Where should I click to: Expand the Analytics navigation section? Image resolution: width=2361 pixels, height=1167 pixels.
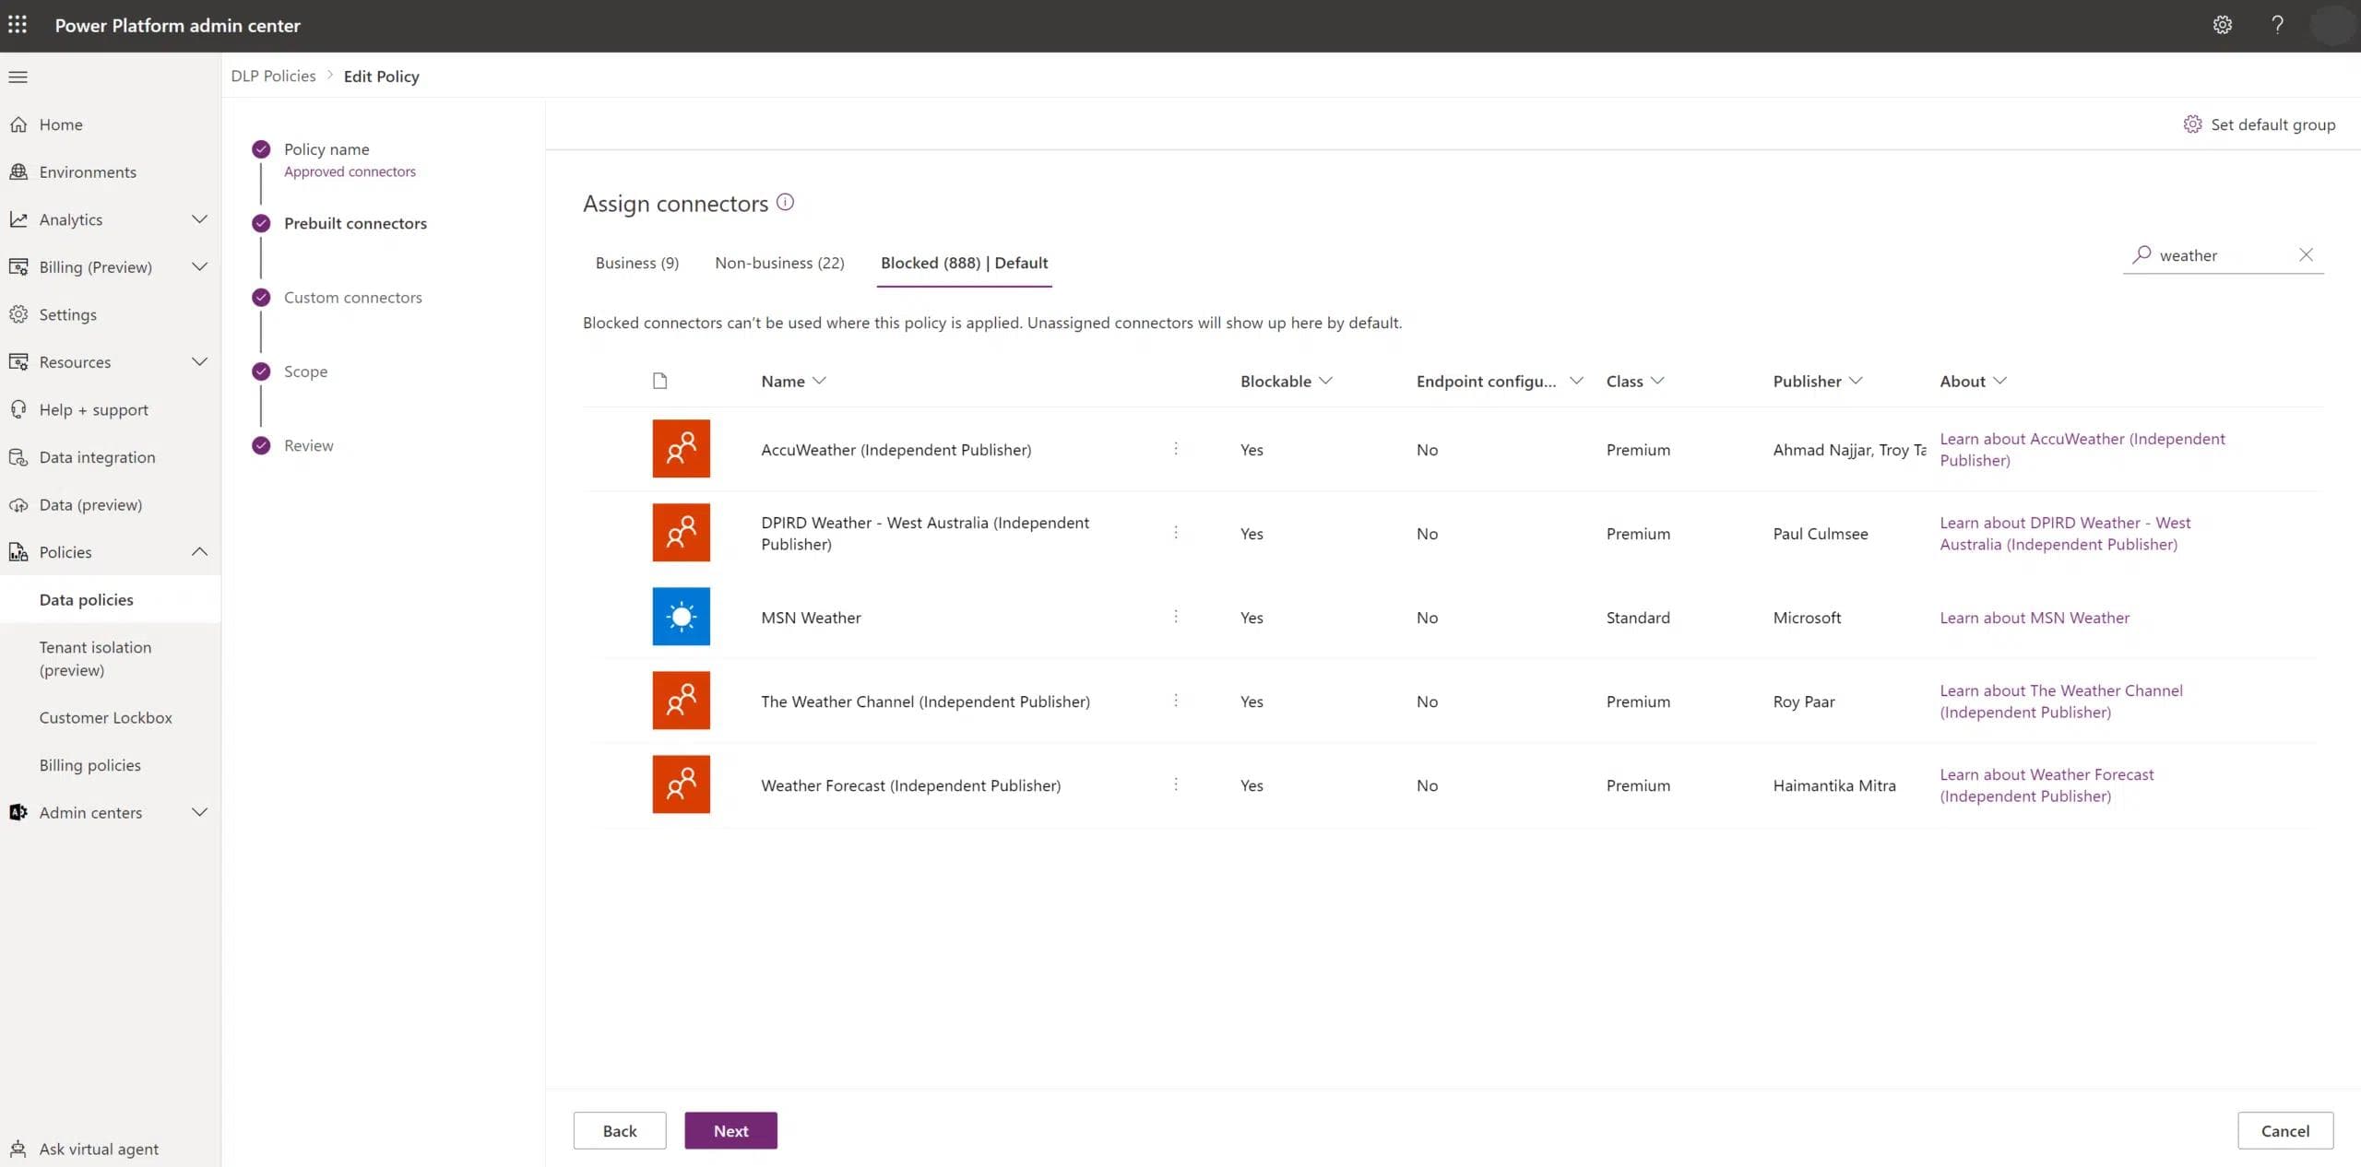(199, 219)
